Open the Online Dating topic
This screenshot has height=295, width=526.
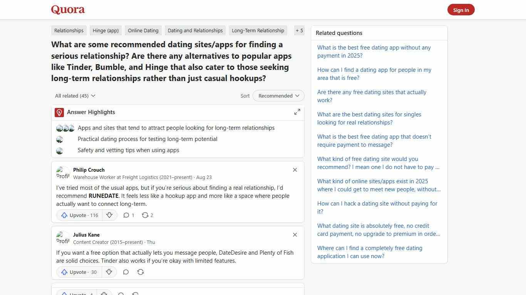click(x=143, y=30)
